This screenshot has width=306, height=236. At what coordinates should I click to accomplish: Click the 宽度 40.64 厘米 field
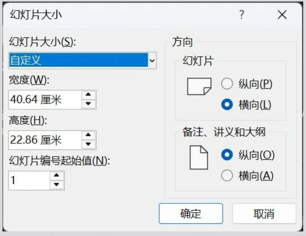(x=45, y=100)
